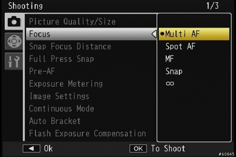Open Flash Exposure Compensation setting
The image size is (236, 157).
point(88,133)
